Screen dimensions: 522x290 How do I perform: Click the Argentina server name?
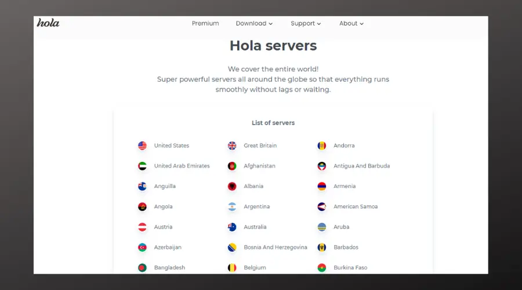pos(257,206)
